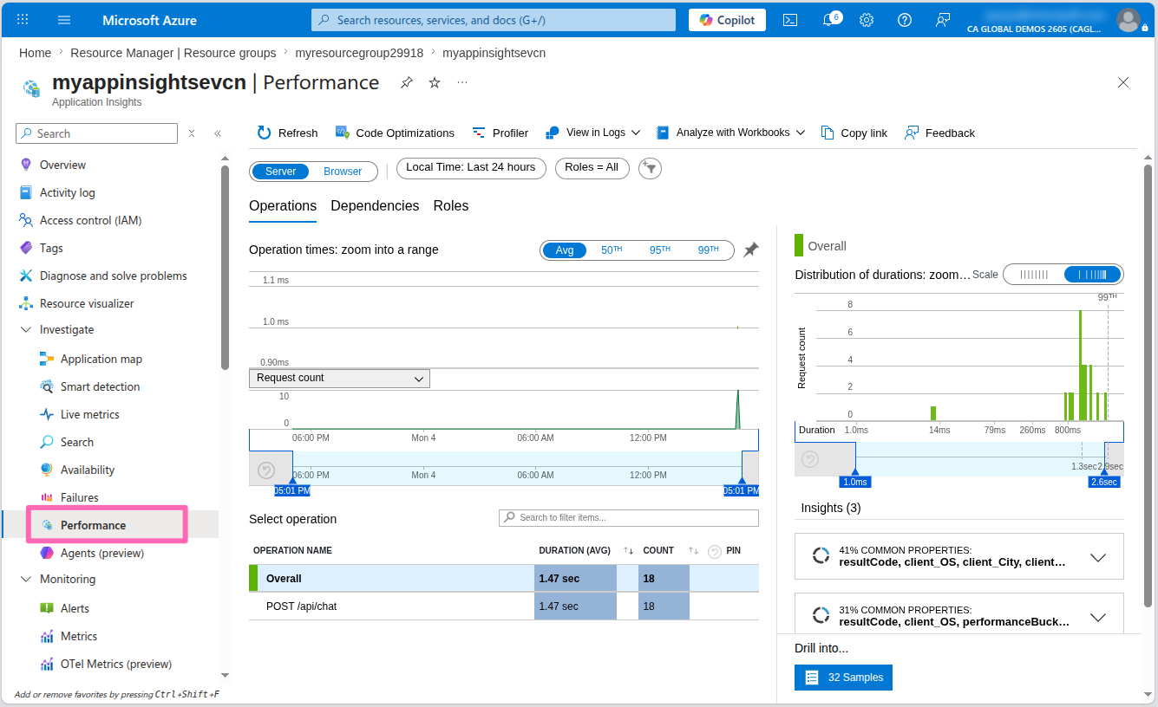Click the left 05:01 PM time range handle

[292, 490]
